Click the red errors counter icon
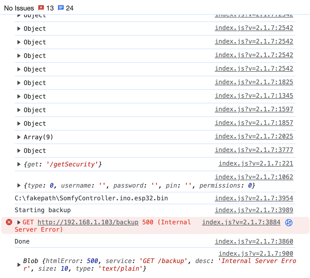 coord(41,8)
